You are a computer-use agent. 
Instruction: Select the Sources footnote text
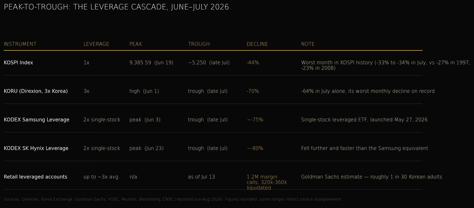[x=173, y=199]
